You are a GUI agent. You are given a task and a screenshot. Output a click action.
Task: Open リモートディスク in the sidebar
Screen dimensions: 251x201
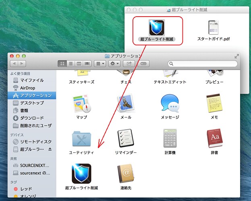pos(32,142)
